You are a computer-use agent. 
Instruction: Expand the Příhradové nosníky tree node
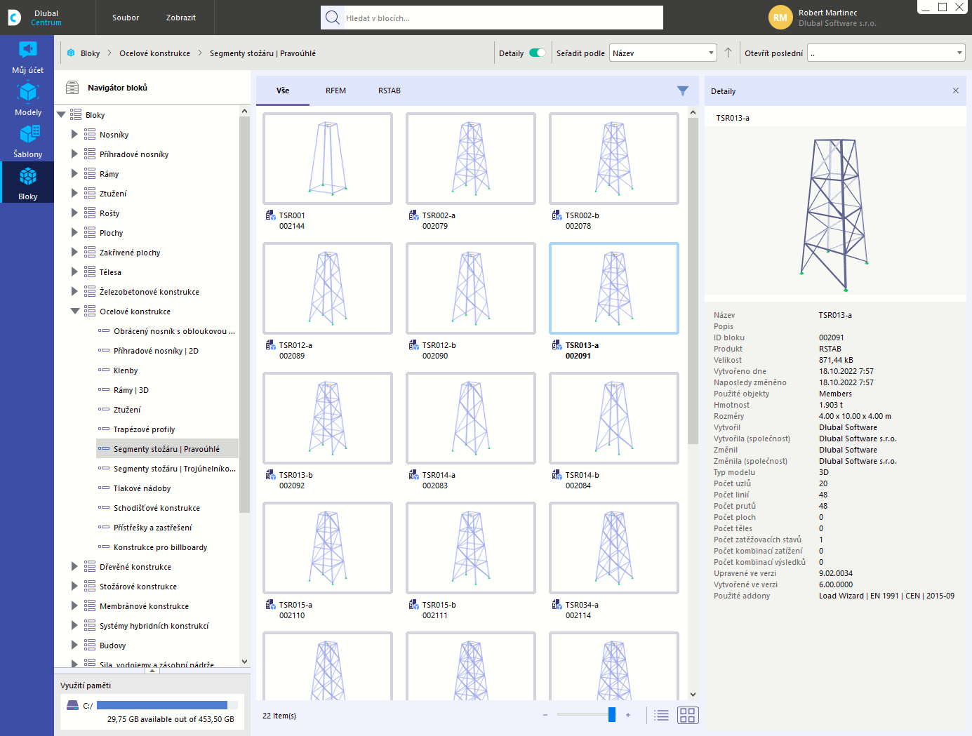pyautogui.click(x=74, y=154)
